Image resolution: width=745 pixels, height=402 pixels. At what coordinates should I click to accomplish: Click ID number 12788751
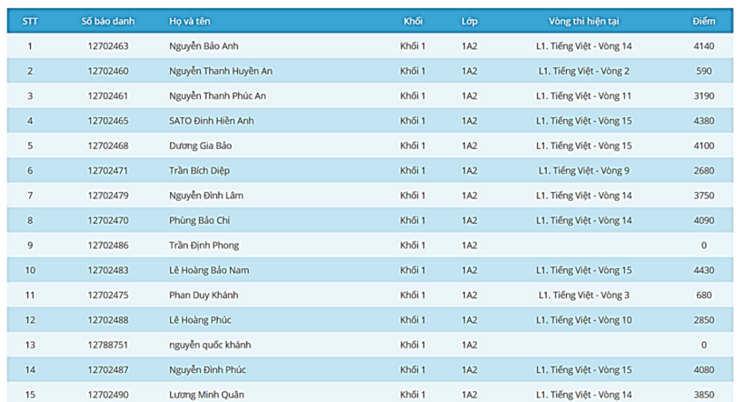[108, 345]
